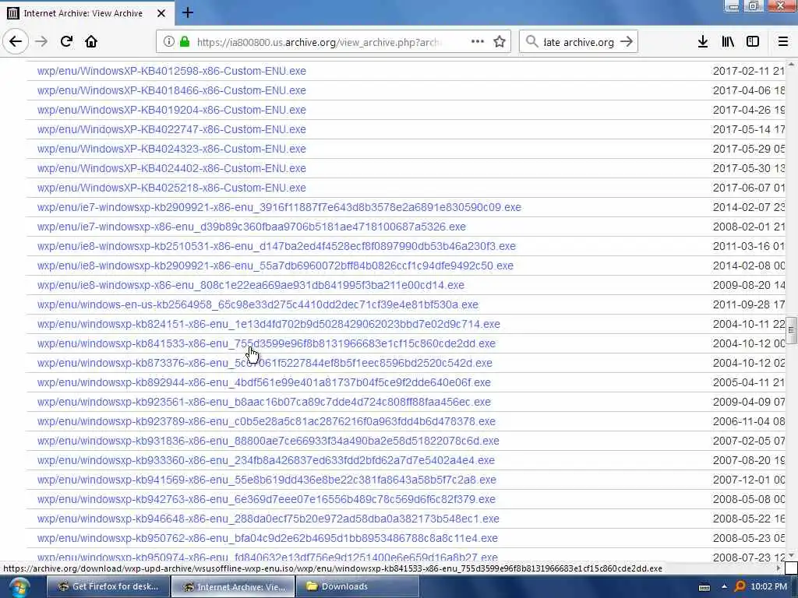
Task: Go back to the previous page
Action: pyautogui.click(x=16, y=42)
